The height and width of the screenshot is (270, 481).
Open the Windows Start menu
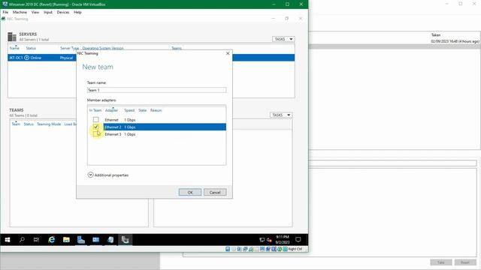8,240
